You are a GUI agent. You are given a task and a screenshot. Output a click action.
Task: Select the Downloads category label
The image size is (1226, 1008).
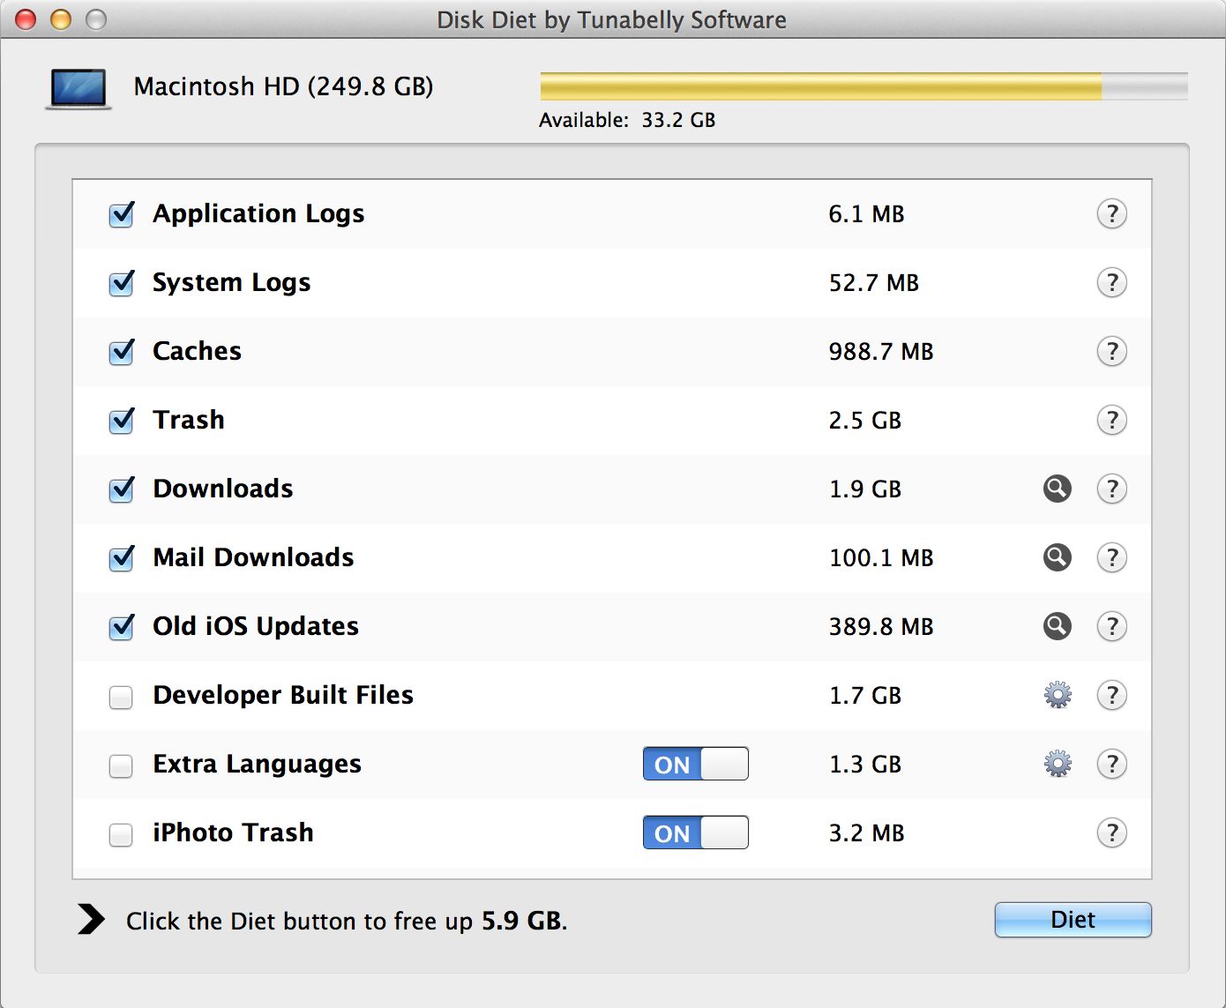click(222, 489)
